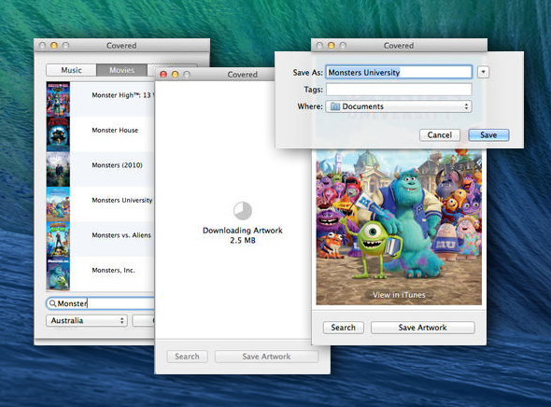551x407 pixels.
Task: Focus the Monster search field
Action: [101, 303]
